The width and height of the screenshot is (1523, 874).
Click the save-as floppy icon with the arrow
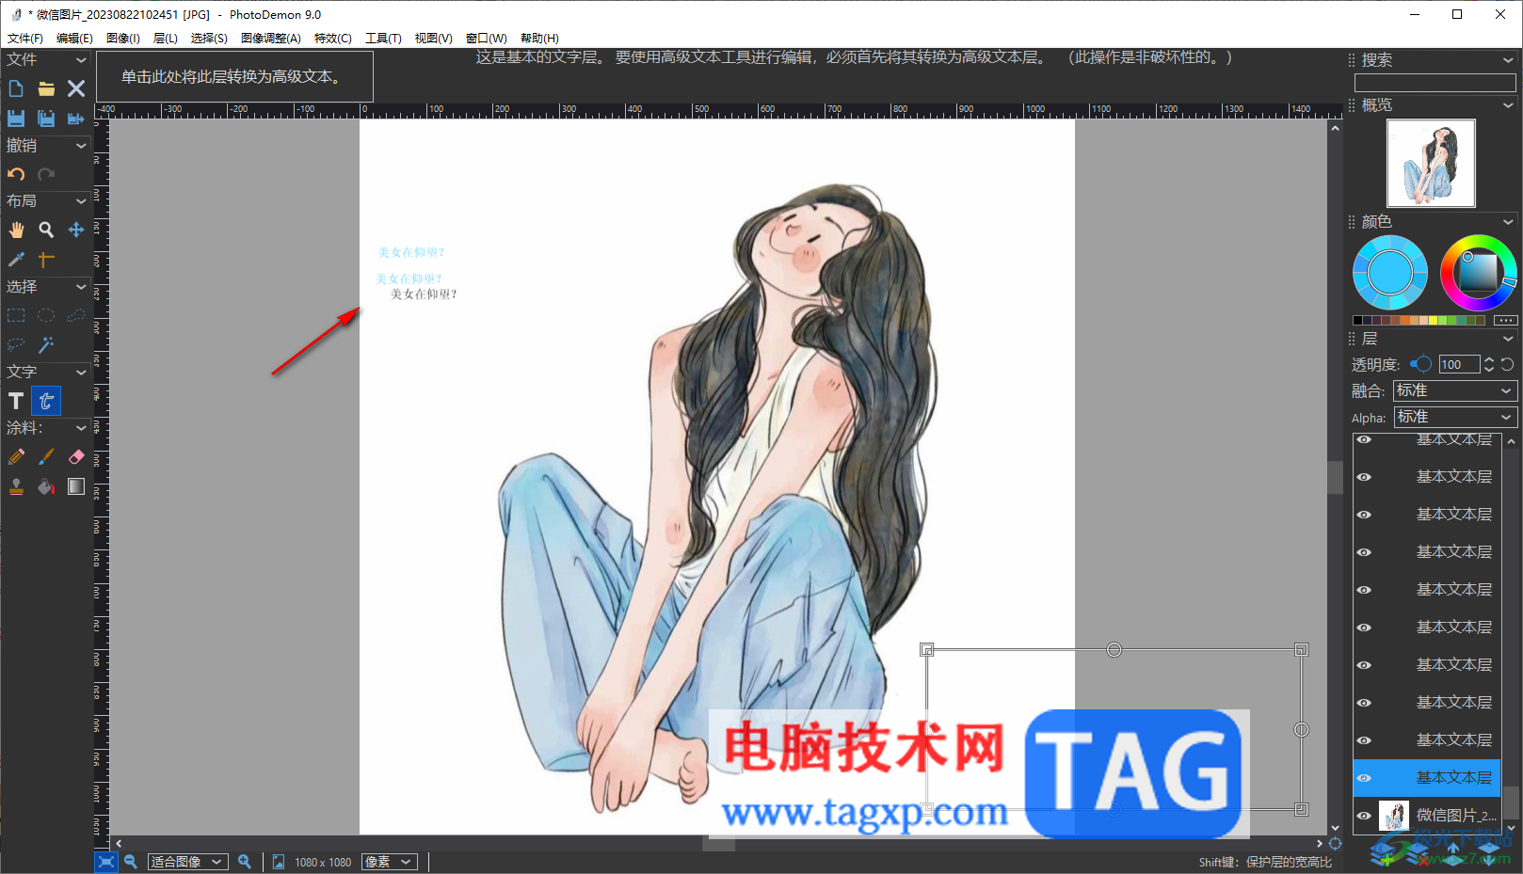(x=76, y=119)
